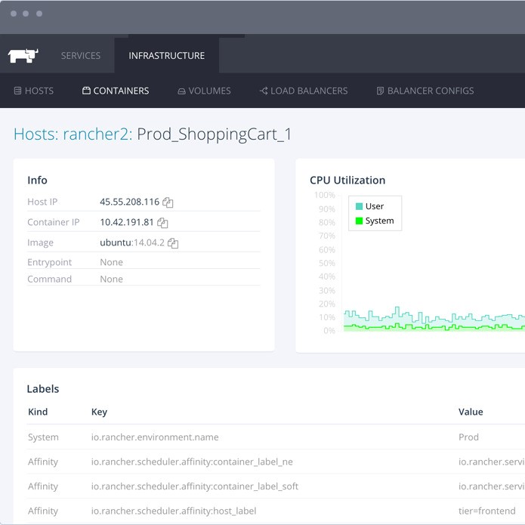Sort labels by the Key column
Screen dimensions: 525x525
pyautogui.click(x=99, y=412)
